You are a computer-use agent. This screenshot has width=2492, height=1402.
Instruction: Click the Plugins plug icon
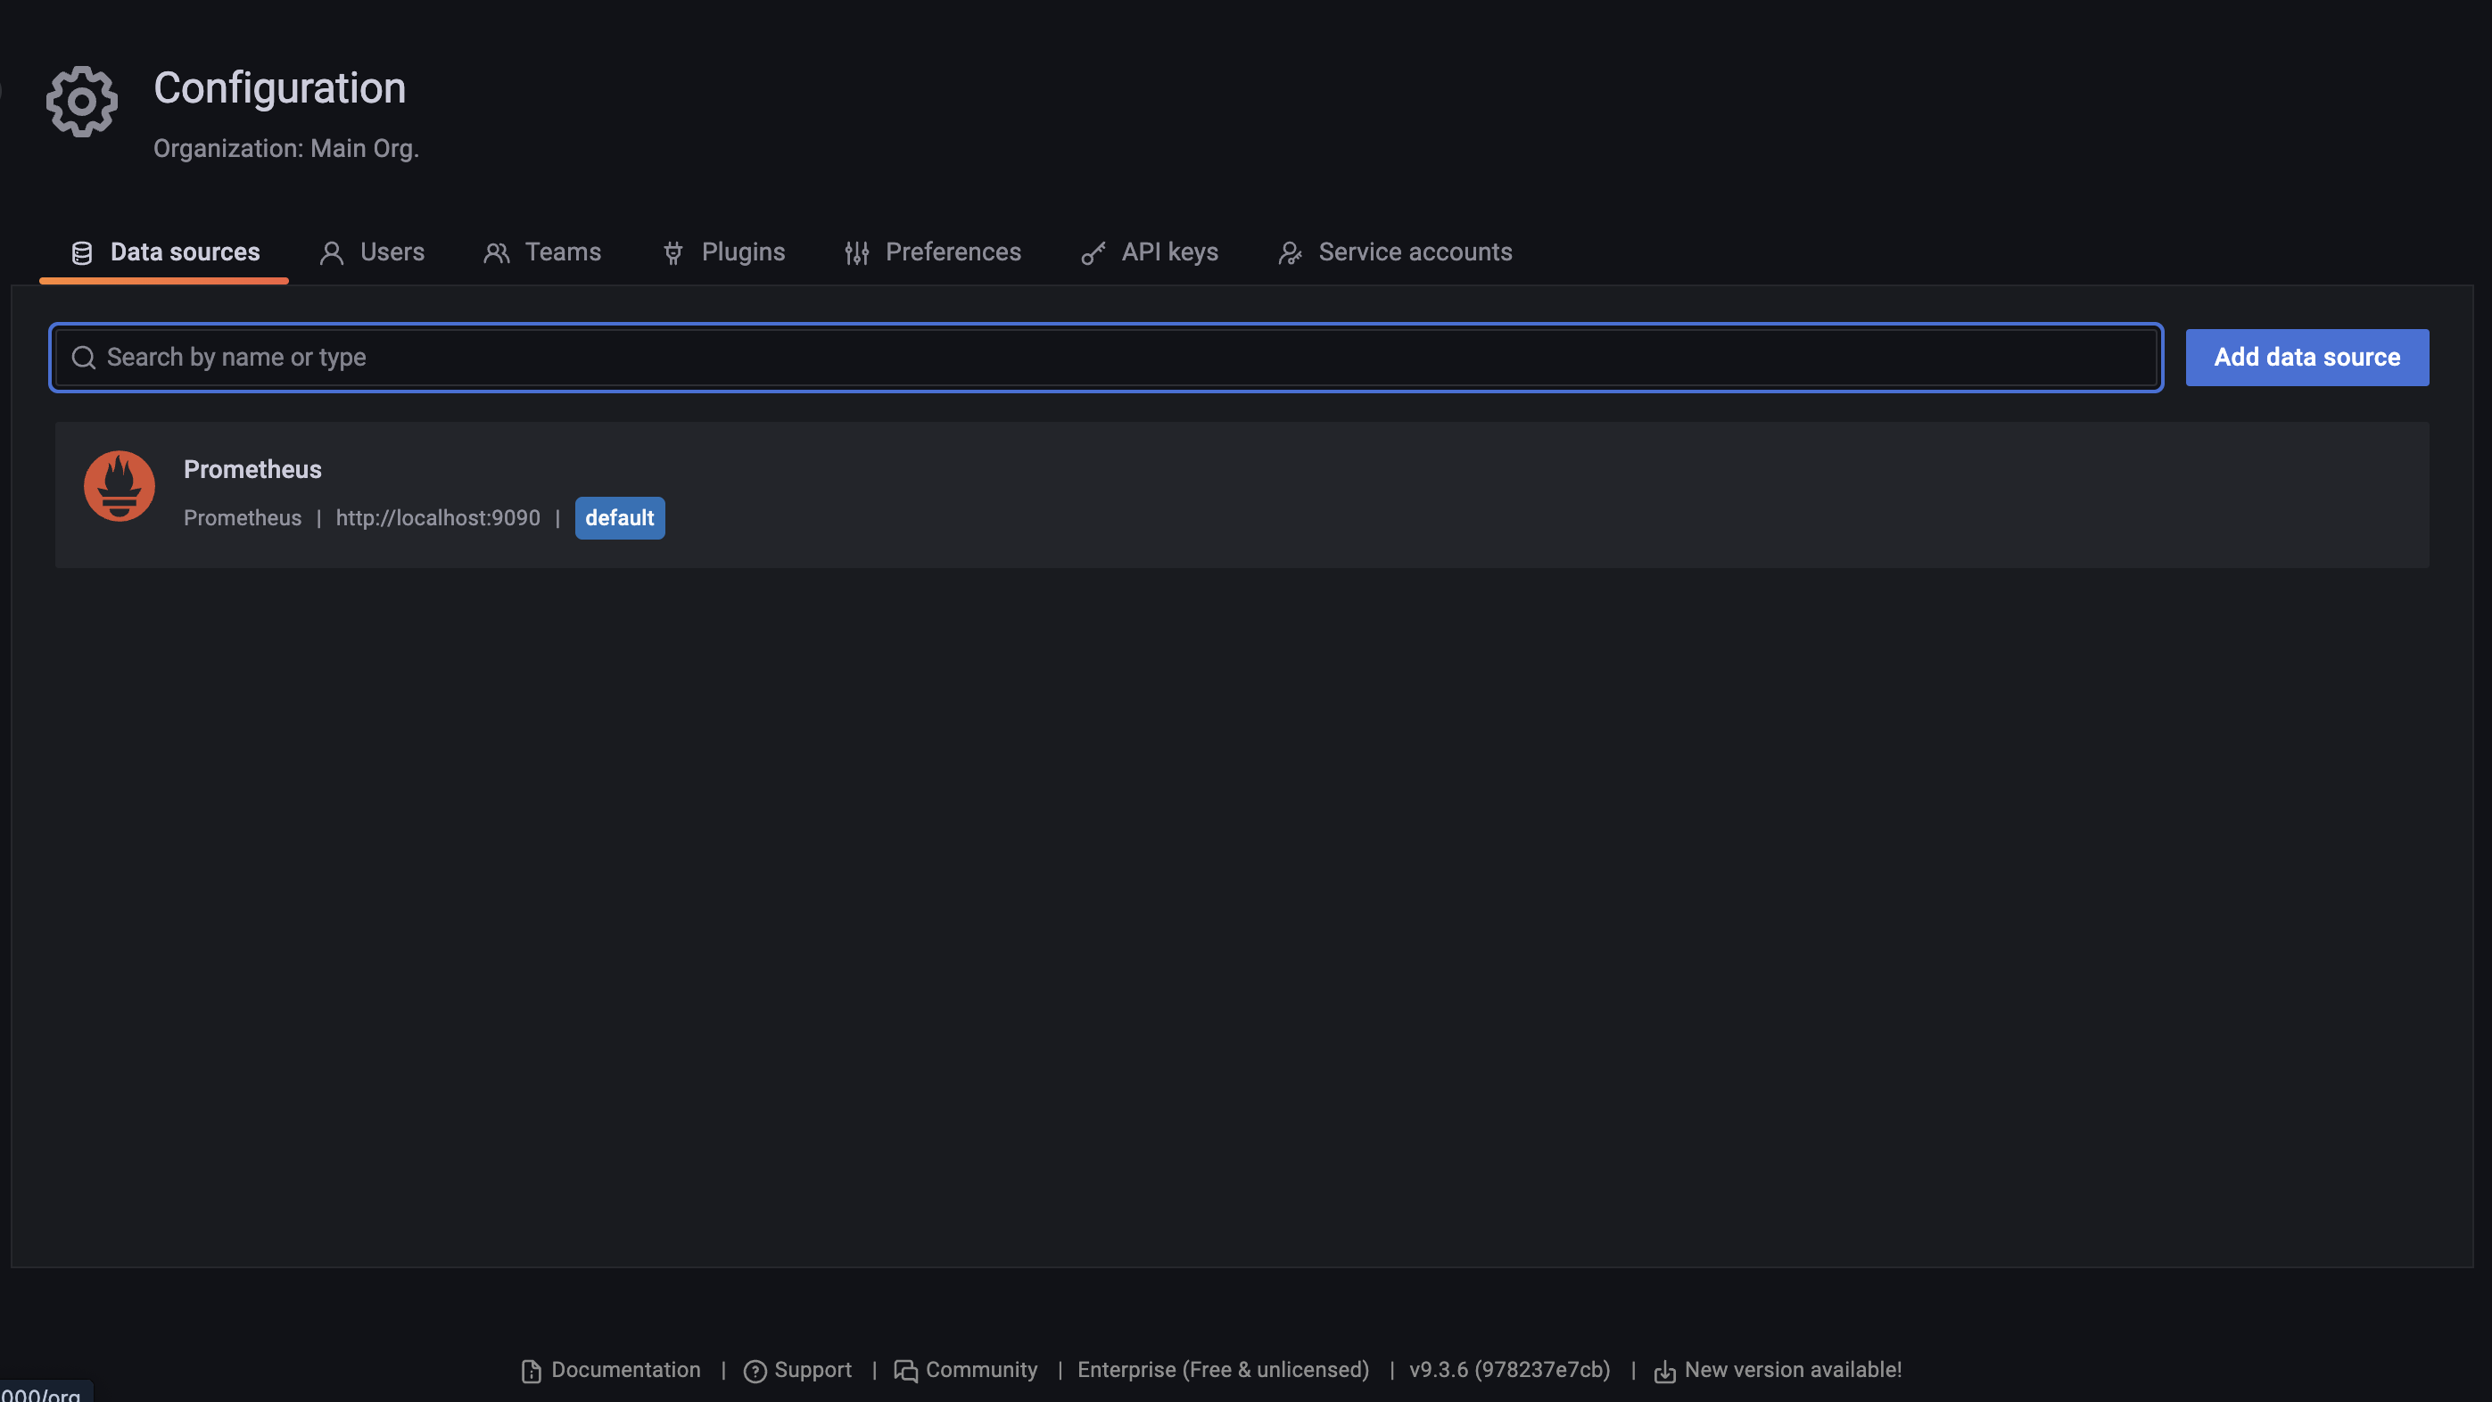673,253
